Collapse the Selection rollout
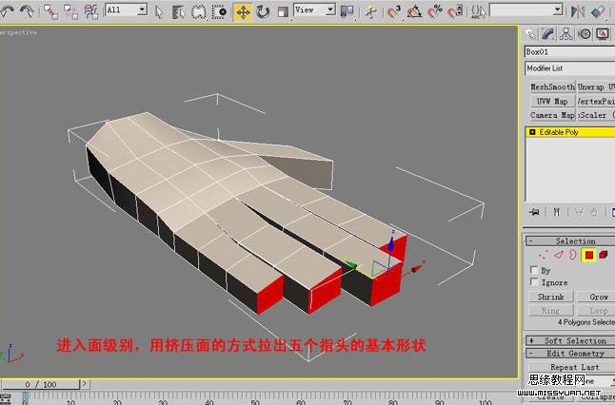Viewport: 615px width, 405px height. (x=570, y=241)
